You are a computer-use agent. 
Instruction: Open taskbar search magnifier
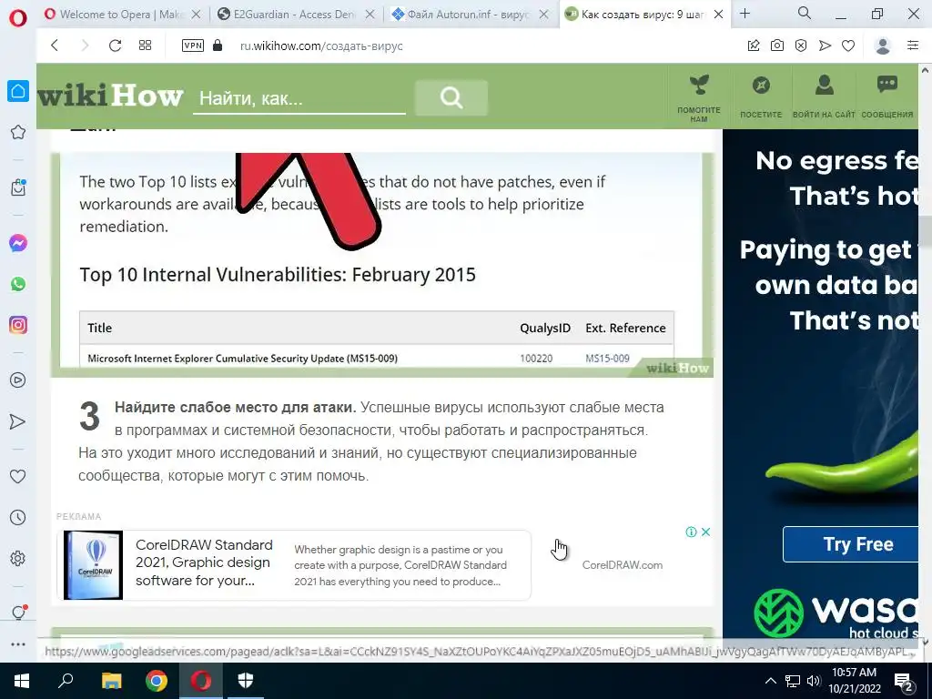(66, 681)
